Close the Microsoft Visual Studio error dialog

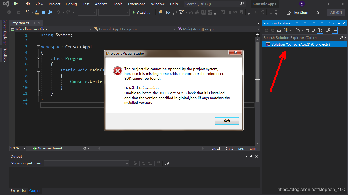[236, 53]
